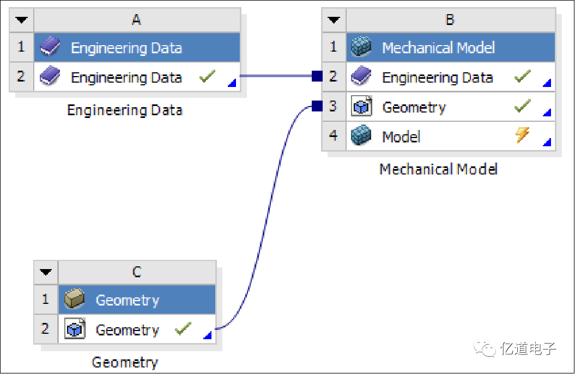
Task: Click the Engineering Data book icon in system B
Action: tap(361, 77)
